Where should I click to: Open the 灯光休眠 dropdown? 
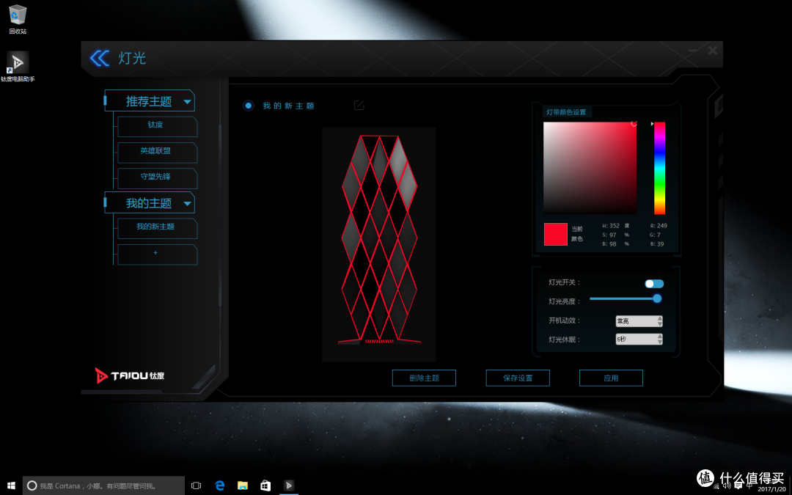639,339
